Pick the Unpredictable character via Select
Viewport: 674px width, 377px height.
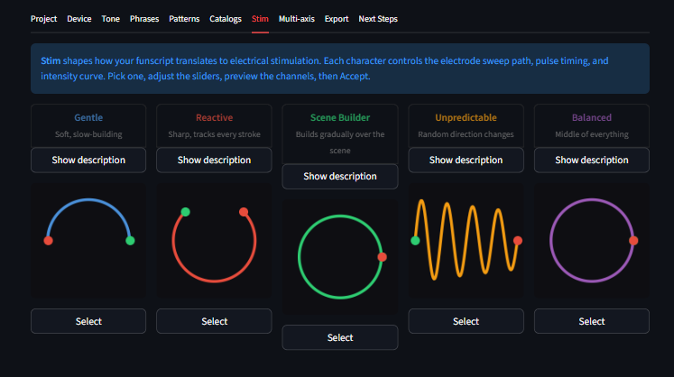click(466, 321)
